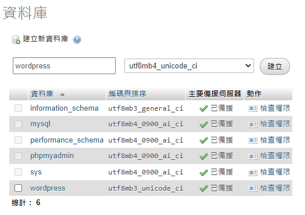Screen dimensions: 305x215
Task: Click privileges icon for performance_schema row
Action: pos(253,140)
